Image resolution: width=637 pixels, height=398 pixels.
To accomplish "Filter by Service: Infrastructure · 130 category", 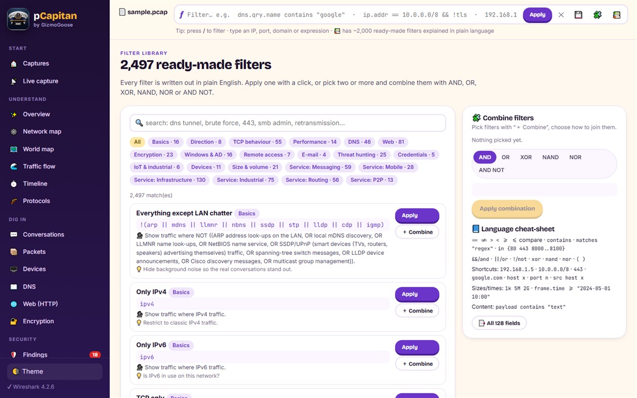I will click(x=169, y=180).
